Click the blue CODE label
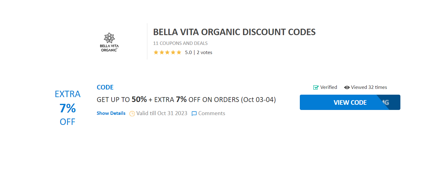This screenshot has width=423, height=193. 105,87
